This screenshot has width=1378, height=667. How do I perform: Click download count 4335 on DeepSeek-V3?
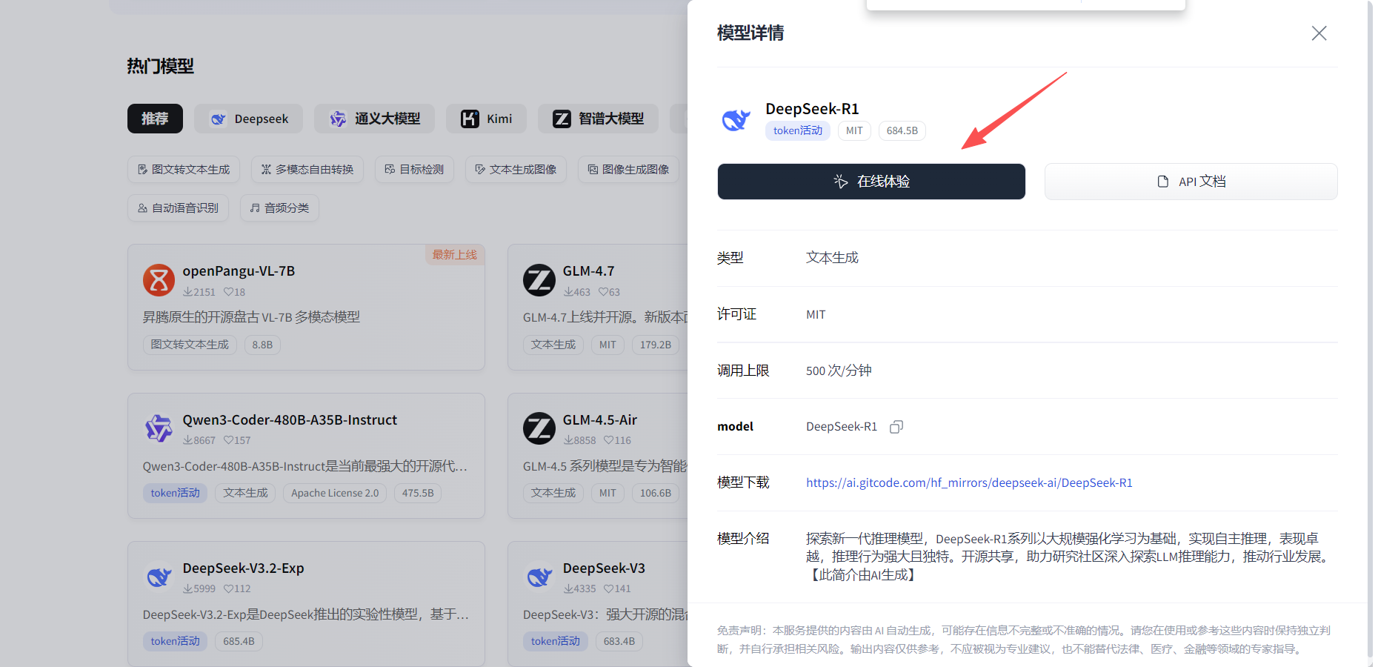click(579, 588)
